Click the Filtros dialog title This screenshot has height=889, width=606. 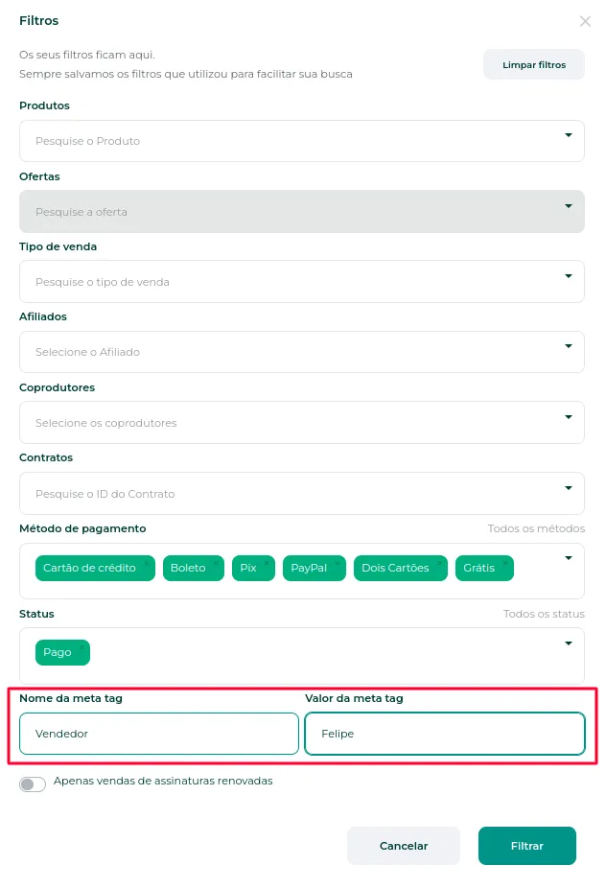coord(38,20)
